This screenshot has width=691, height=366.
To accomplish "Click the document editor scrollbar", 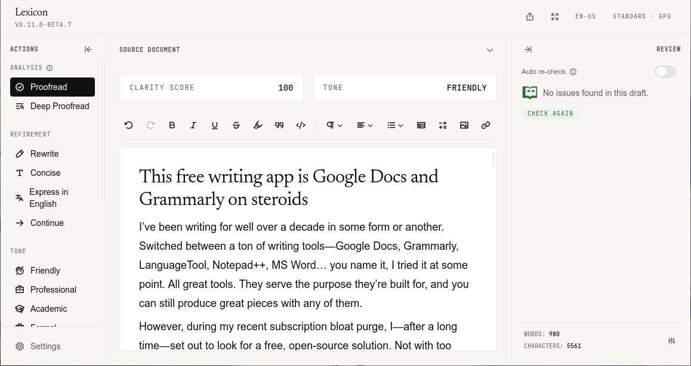I will 493,160.
